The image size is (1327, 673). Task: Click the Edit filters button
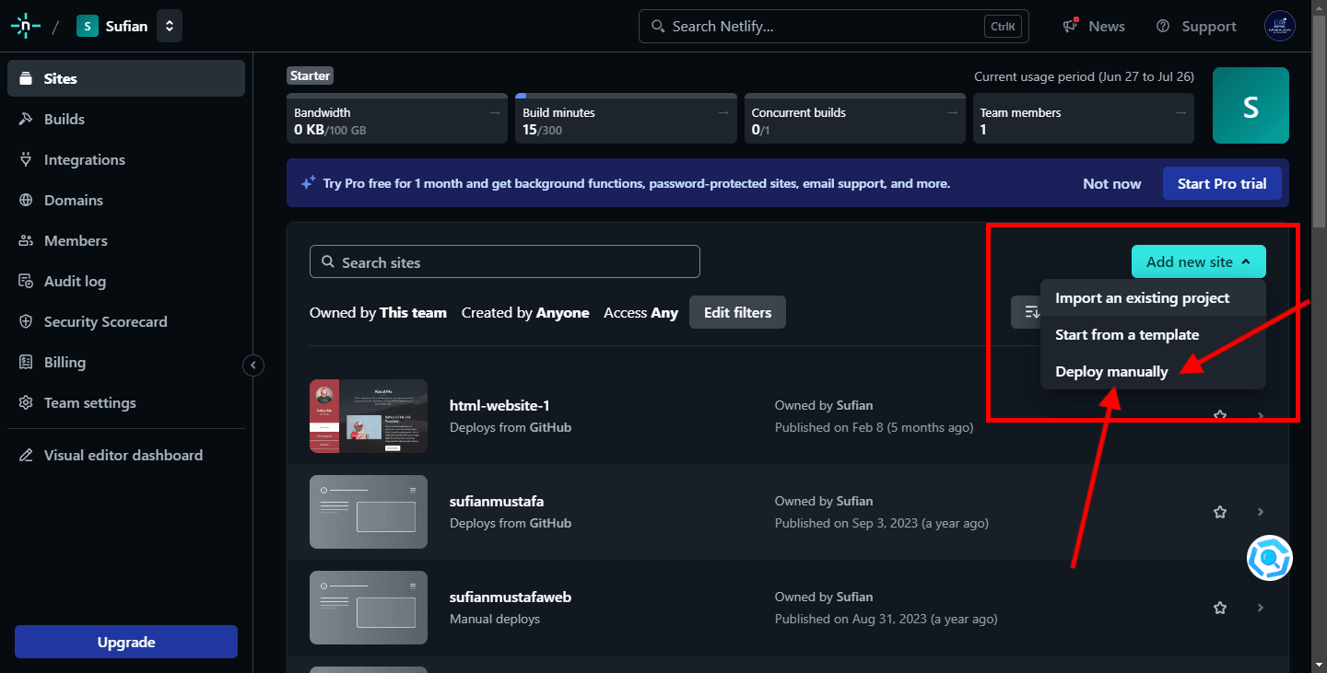pyautogui.click(x=737, y=312)
